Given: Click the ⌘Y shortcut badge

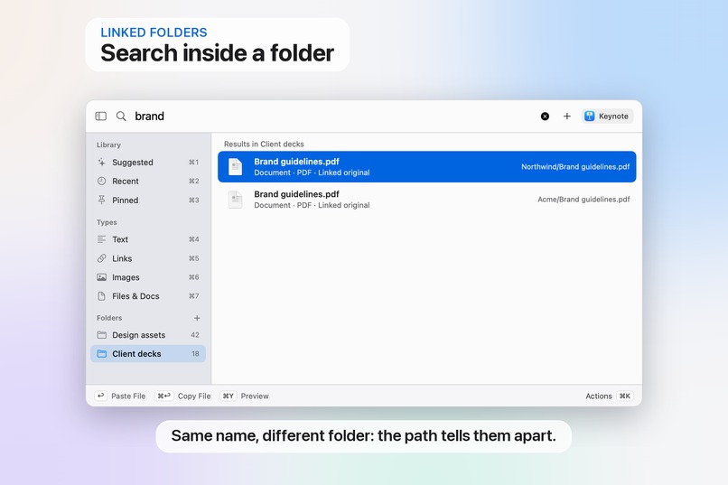Looking at the screenshot, I should (228, 396).
